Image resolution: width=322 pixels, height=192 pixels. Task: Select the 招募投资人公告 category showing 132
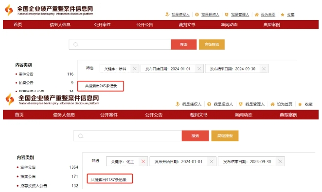(34, 186)
